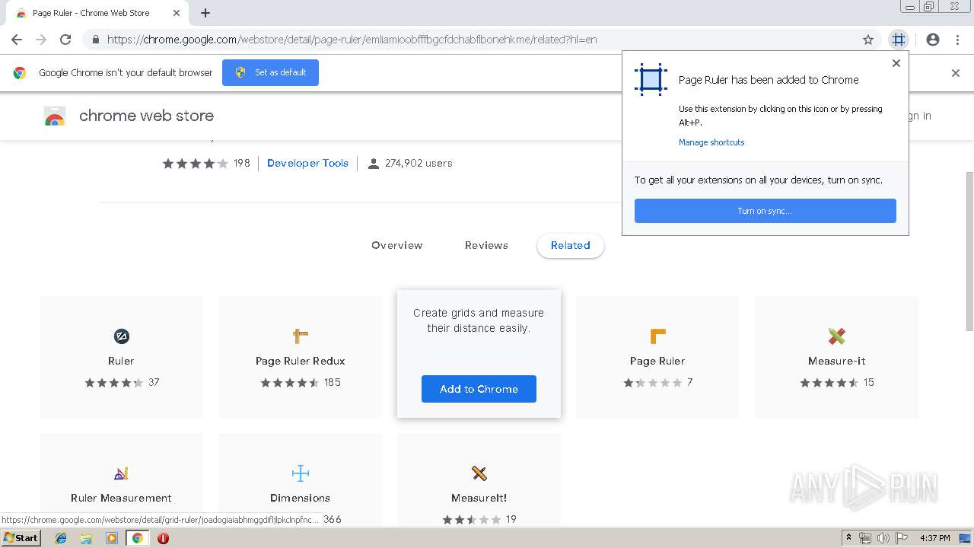Go back to the previous page

point(17,40)
